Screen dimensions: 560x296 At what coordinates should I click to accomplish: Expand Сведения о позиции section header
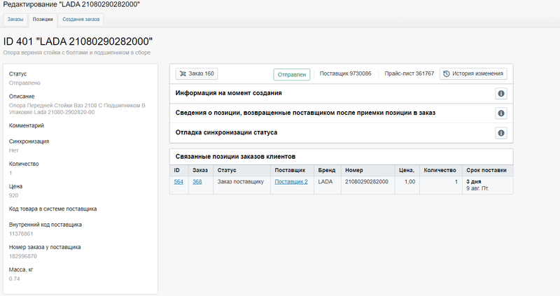305,113
